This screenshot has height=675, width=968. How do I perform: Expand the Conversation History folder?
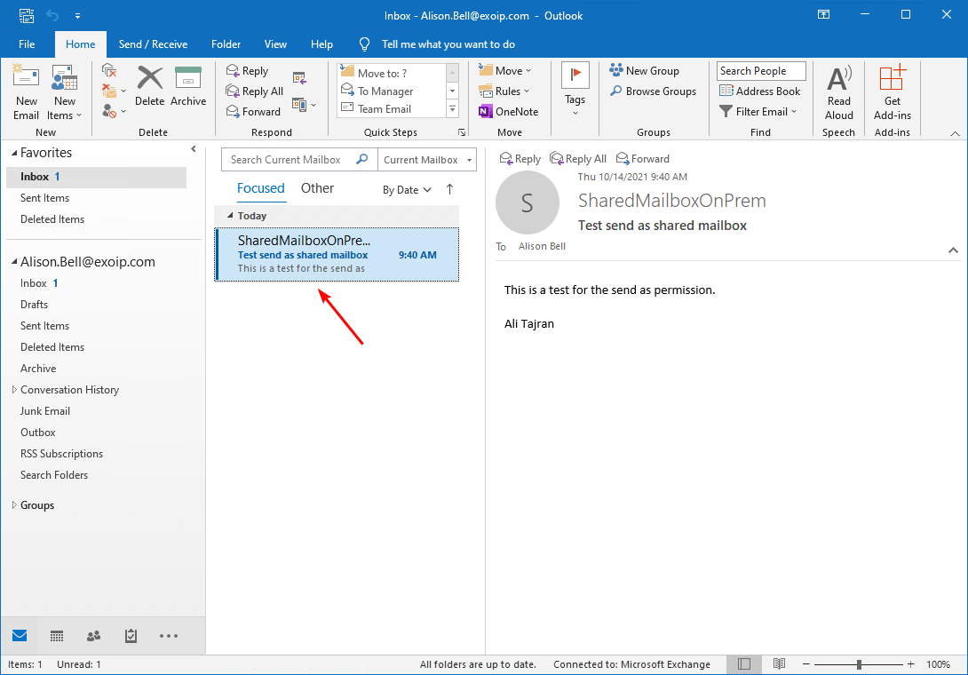(x=14, y=390)
